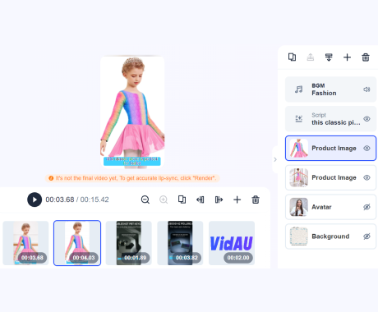Viewport: 378px width, 312px height.
Task: Select the Background layer row
Action: tap(330, 236)
